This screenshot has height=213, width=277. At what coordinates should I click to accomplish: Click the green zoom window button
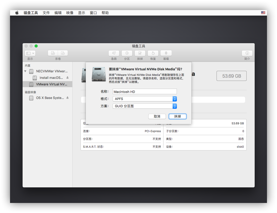(x=36, y=46)
